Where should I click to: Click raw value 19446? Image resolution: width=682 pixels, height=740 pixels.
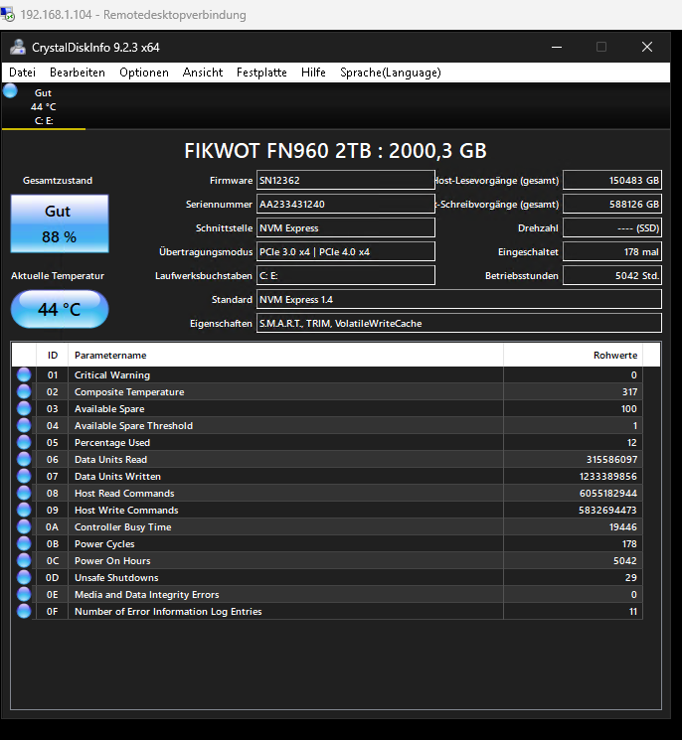(622, 527)
